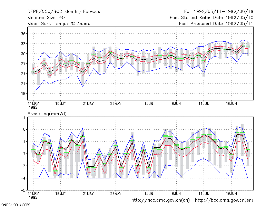This screenshot has width=276, height=207.
Task: Click the 33 tick on temperature y-axis
Action: tap(23, 44)
